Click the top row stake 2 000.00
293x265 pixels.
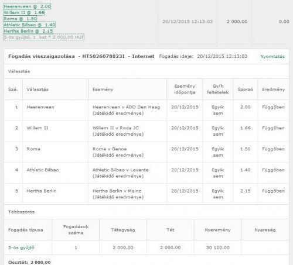click(x=237, y=22)
